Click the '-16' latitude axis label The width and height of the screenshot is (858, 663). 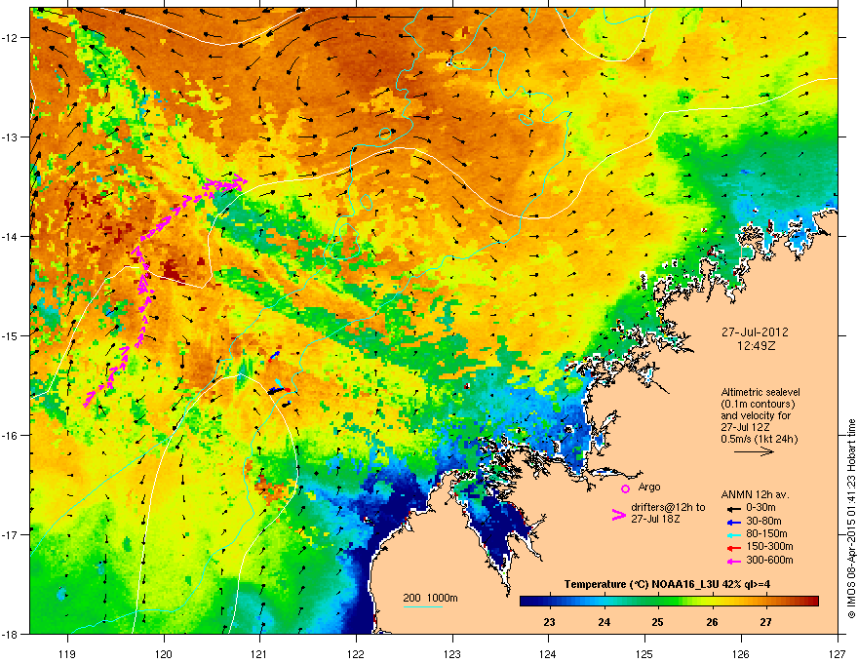10,436
